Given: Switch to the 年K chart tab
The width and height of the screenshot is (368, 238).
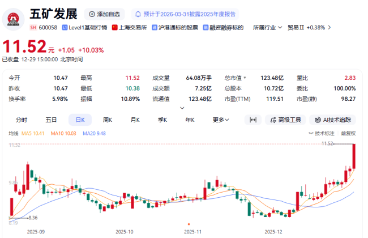Looking at the screenshot, I should (x=190, y=120).
